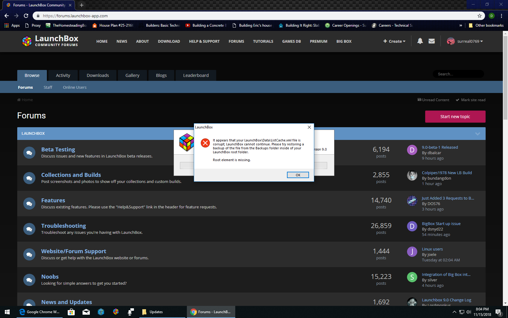Open Chrome profile D icon
This screenshot has width=508, height=318.
(x=492, y=16)
